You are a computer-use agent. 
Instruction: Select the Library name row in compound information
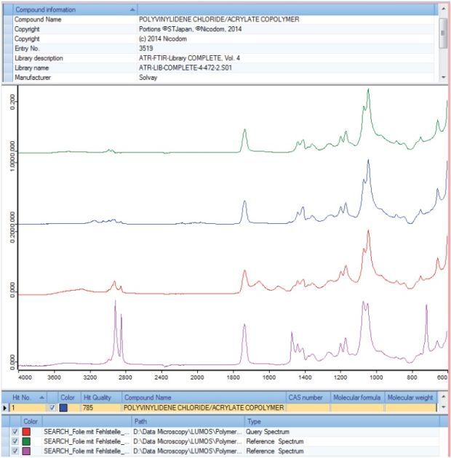(218, 67)
